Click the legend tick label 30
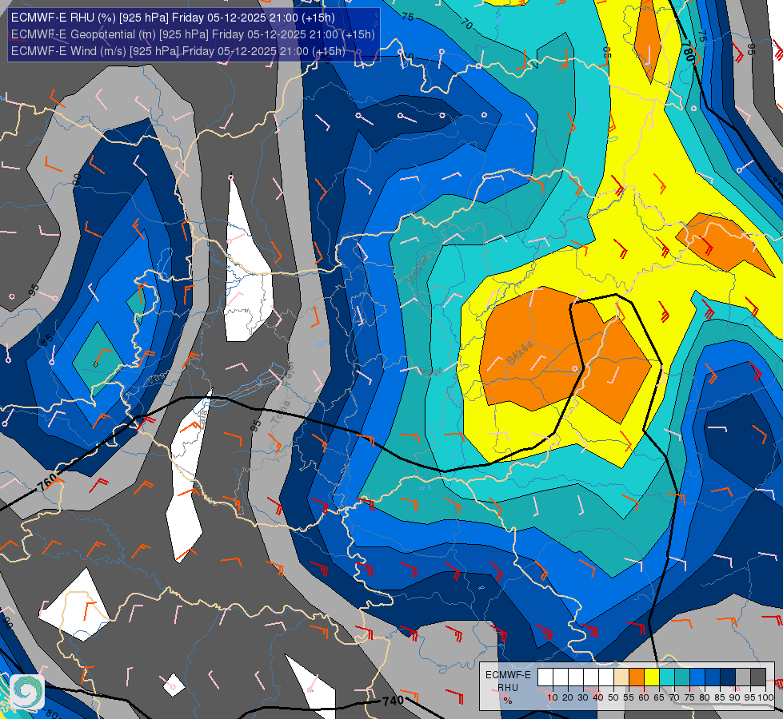The width and height of the screenshot is (783, 719). [583, 697]
